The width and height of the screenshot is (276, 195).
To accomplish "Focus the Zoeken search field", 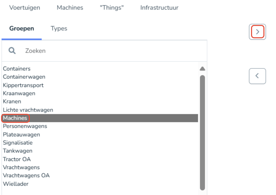I will [x=103, y=51].
